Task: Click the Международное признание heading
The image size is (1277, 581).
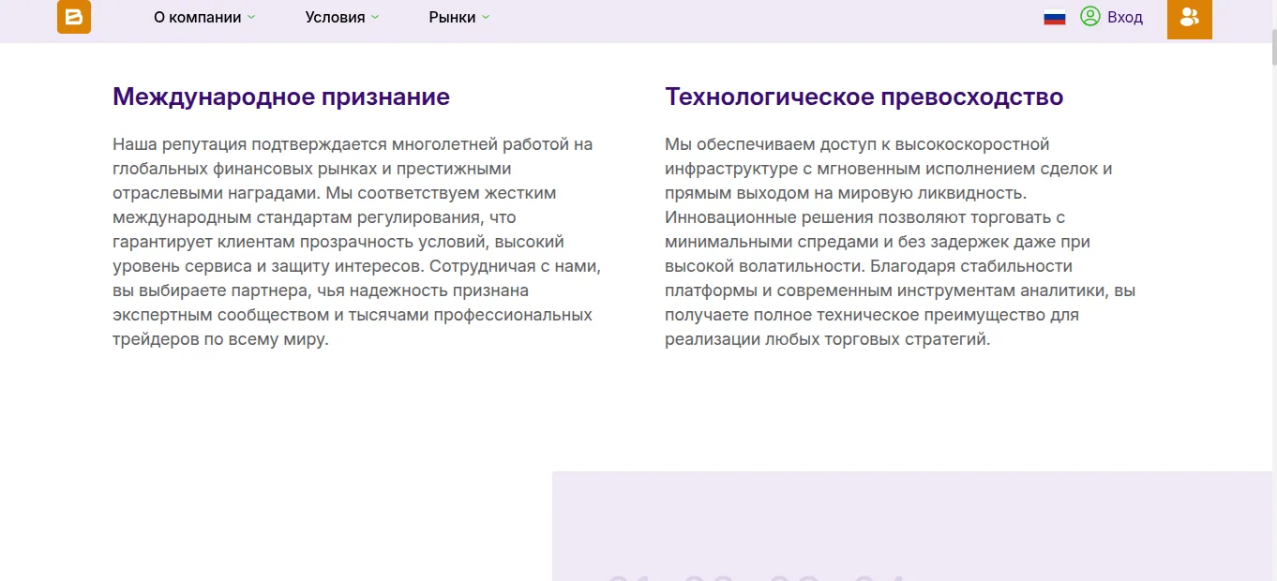Action: click(x=281, y=97)
